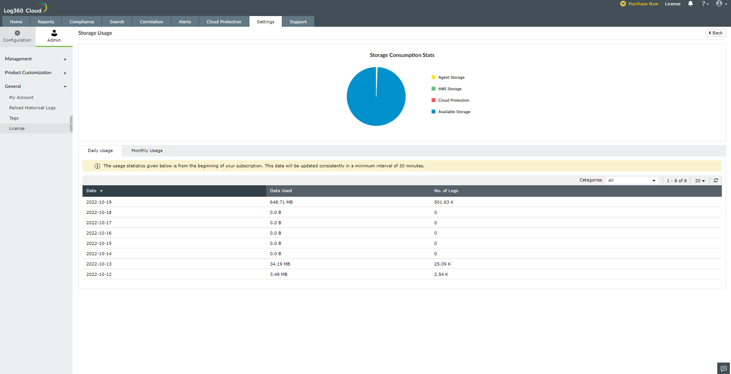Open Reload Historical Logs link
Screen dimensions: 731x374
pos(32,108)
